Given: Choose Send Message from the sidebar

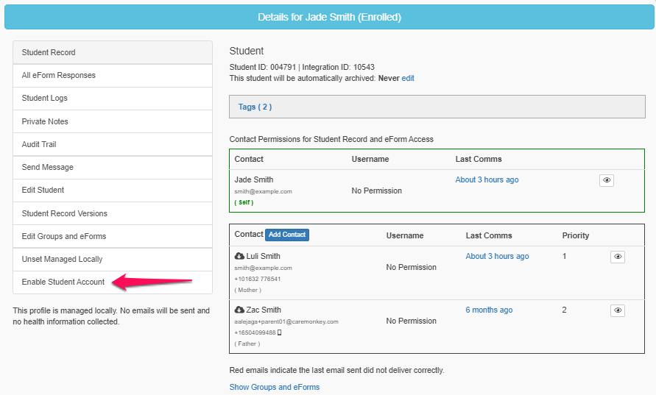Looking at the screenshot, I should 48,167.
